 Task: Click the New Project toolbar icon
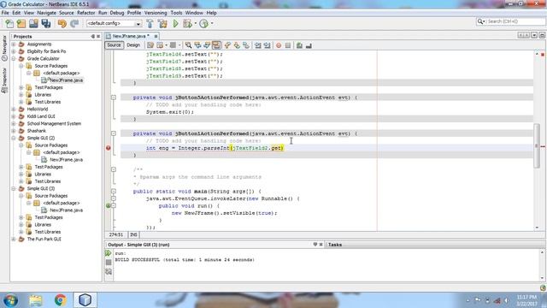(x=21, y=23)
